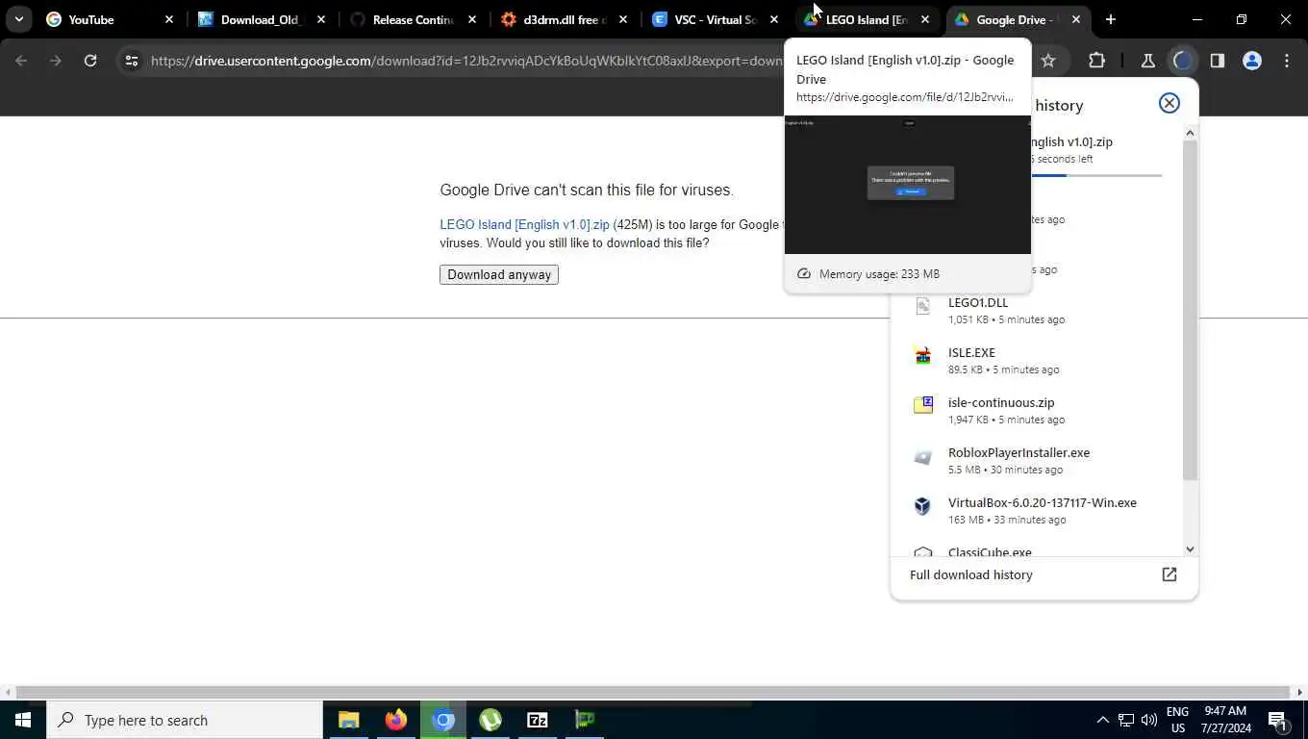The height and width of the screenshot is (739, 1308).
Task: Open Firefox from taskbar
Action: click(x=395, y=720)
